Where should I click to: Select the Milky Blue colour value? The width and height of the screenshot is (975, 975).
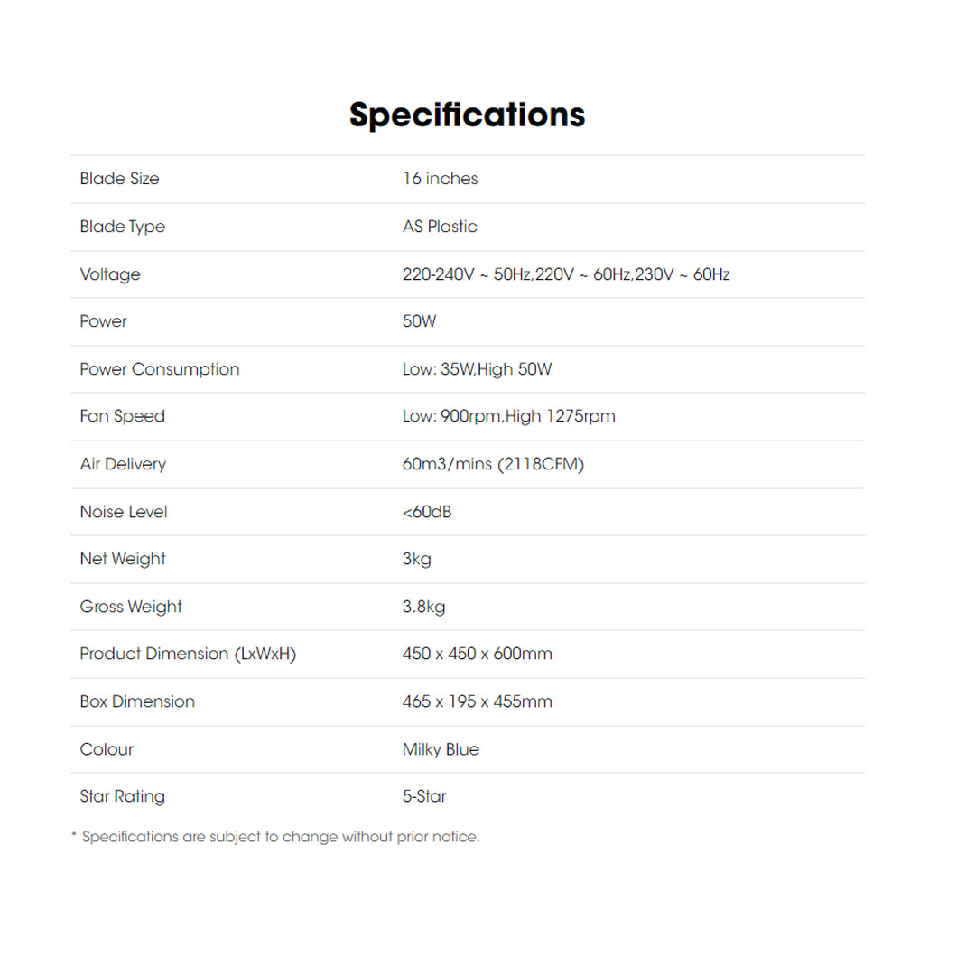point(441,749)
